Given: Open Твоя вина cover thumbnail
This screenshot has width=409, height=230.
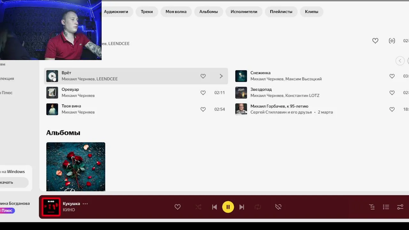Looking at the screenshot, I should 52,109.
